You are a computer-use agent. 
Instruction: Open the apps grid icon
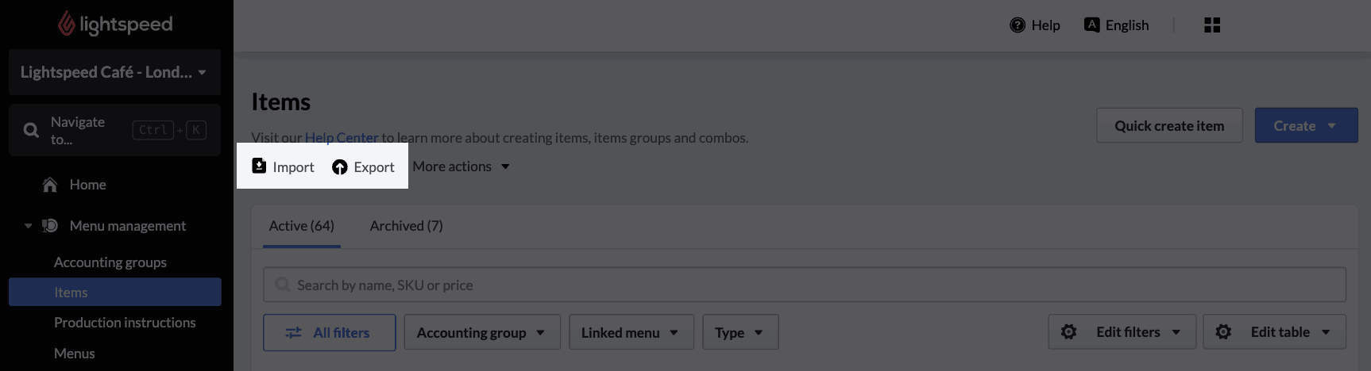click(x=1212, y=25)
